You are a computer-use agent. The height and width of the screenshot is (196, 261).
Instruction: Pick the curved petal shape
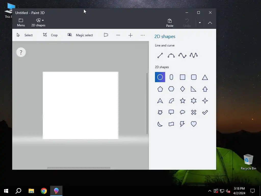point(171,101)
